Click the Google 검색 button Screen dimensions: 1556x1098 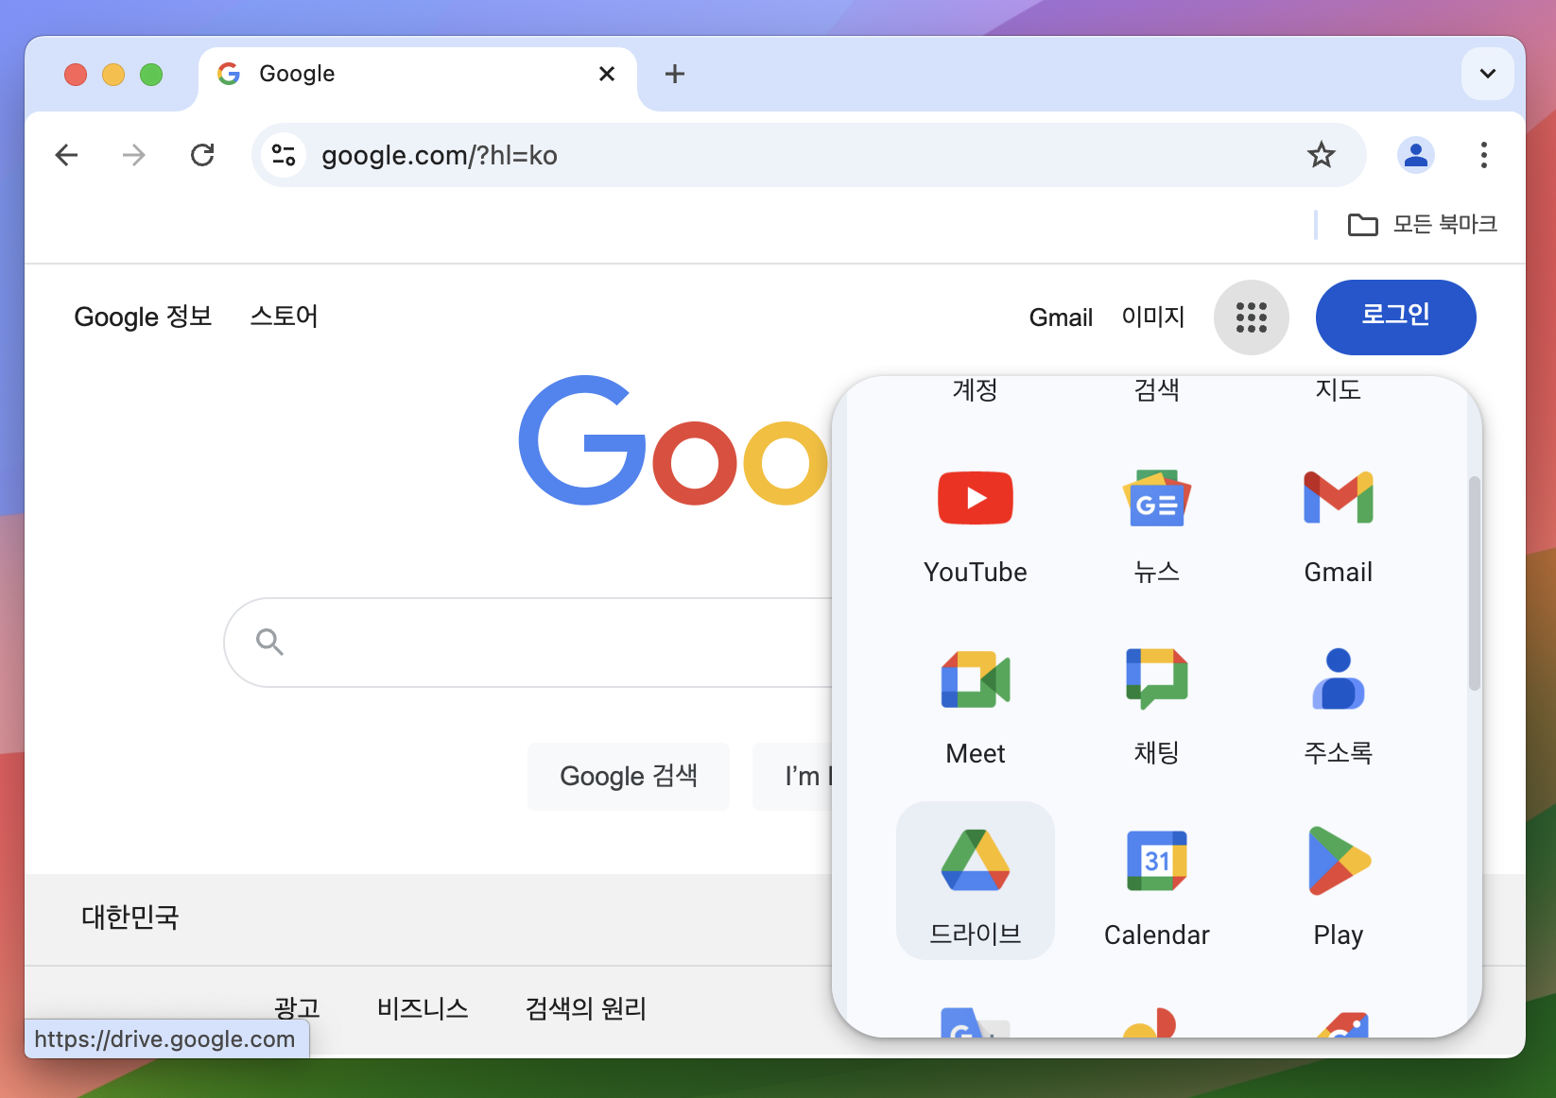(x=629, y=777)
